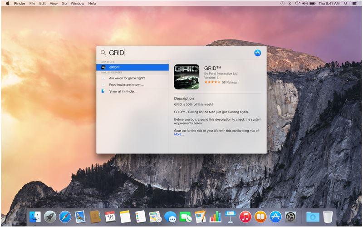This screenshot has width=363, height=227.
Task: Click the App Store badge in Spotlight
Action: pos(258,53)
